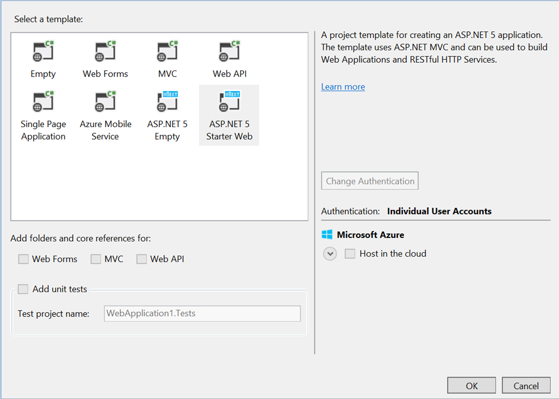This screenshot has width=559, height=399.
Task: Click the 'Select a template:' label
Action: tap(49, 19)
